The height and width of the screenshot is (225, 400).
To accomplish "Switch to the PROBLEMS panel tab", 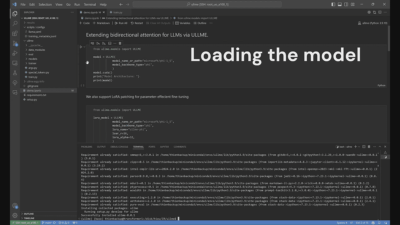I will click(87, 147).
